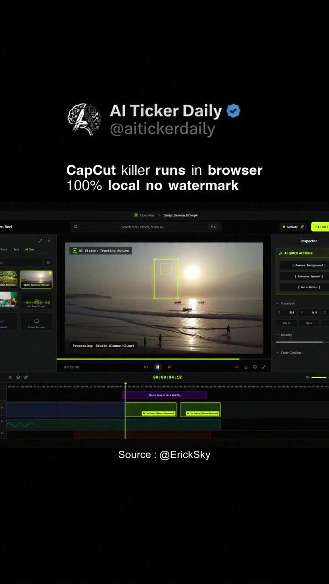Image resolution: width=329 pixels, height=584 pixels.
Task: Select the green AI tracking box in preview
Action: coord(166,278)
